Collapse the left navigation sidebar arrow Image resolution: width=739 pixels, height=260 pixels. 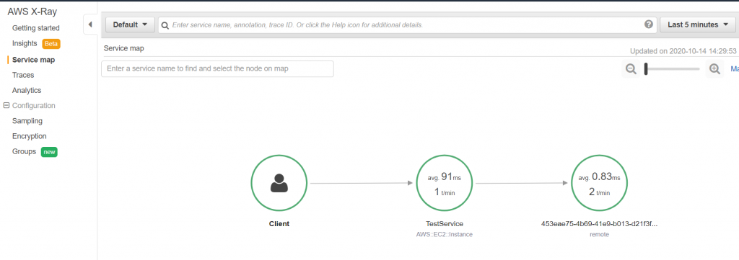point(90,24)
